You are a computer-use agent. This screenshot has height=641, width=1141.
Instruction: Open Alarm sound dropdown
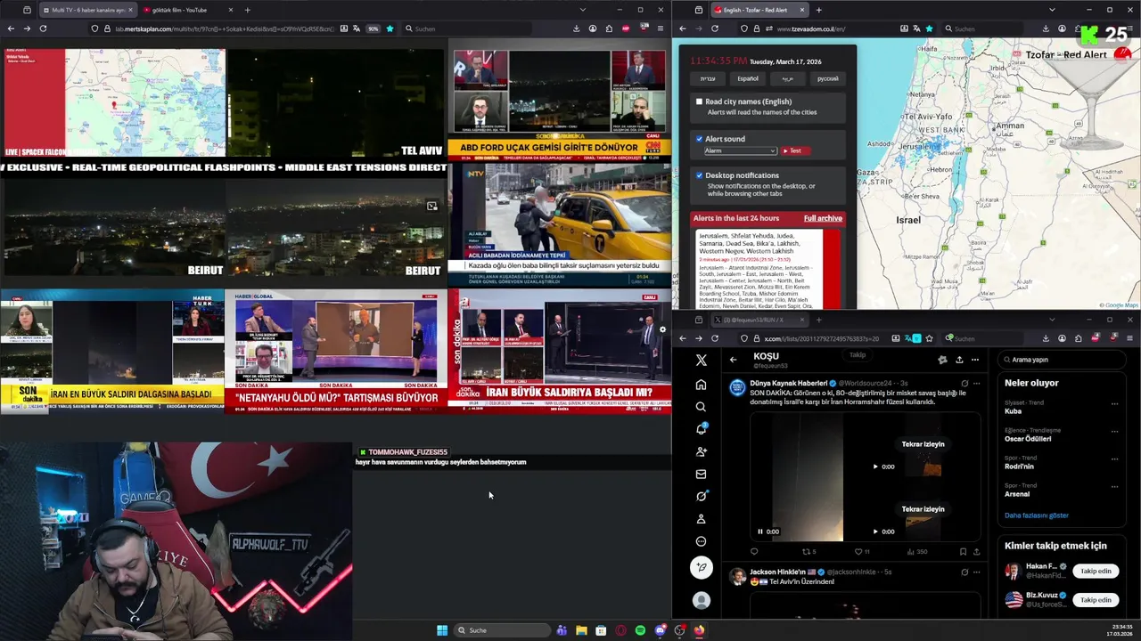[x=740, y=150]
